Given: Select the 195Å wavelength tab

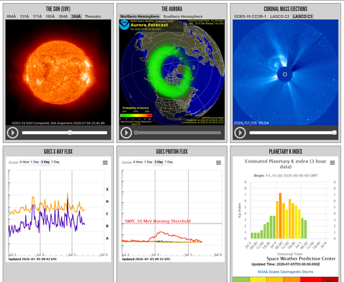Looking at the screenshot, I should point(50,16).
